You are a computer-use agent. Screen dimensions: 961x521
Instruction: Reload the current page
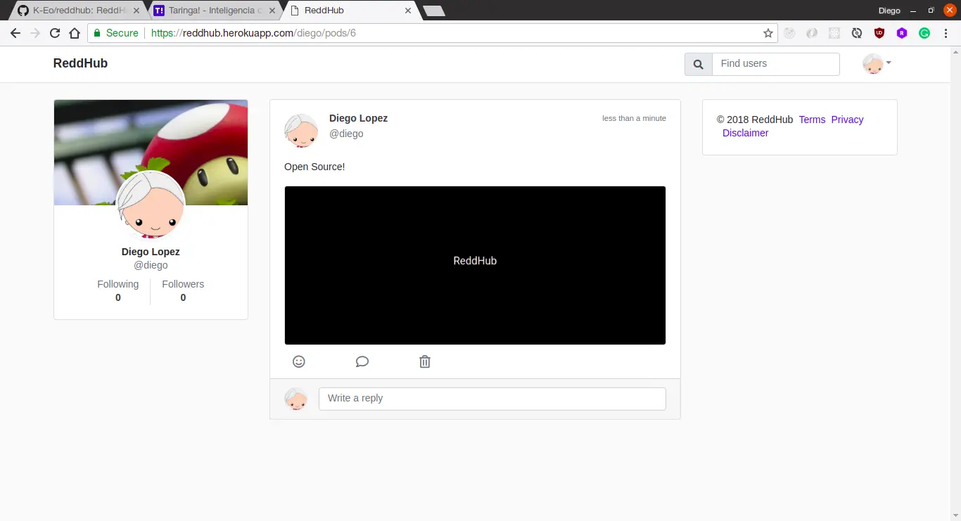click(55, 33)
